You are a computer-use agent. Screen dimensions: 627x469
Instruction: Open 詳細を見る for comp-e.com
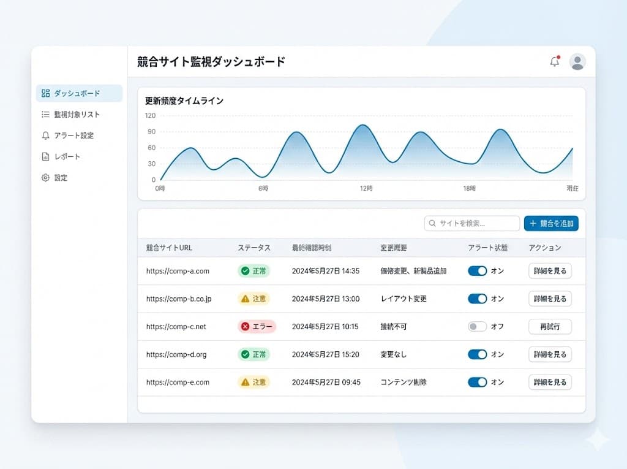click(549, 382)
